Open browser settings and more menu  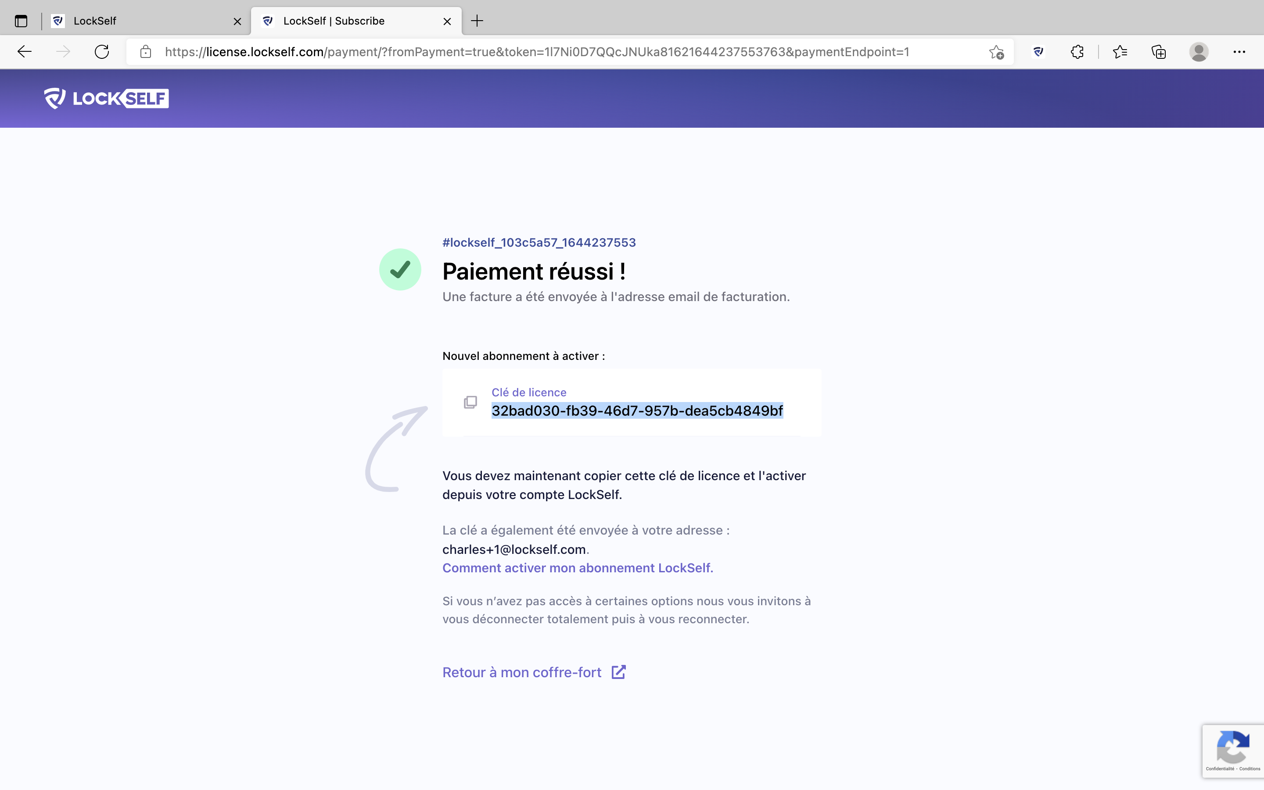pos(1239,52)
